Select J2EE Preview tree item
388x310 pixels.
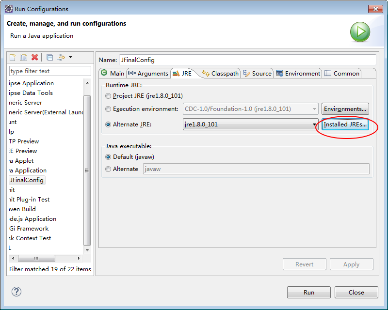pos(23,151)
